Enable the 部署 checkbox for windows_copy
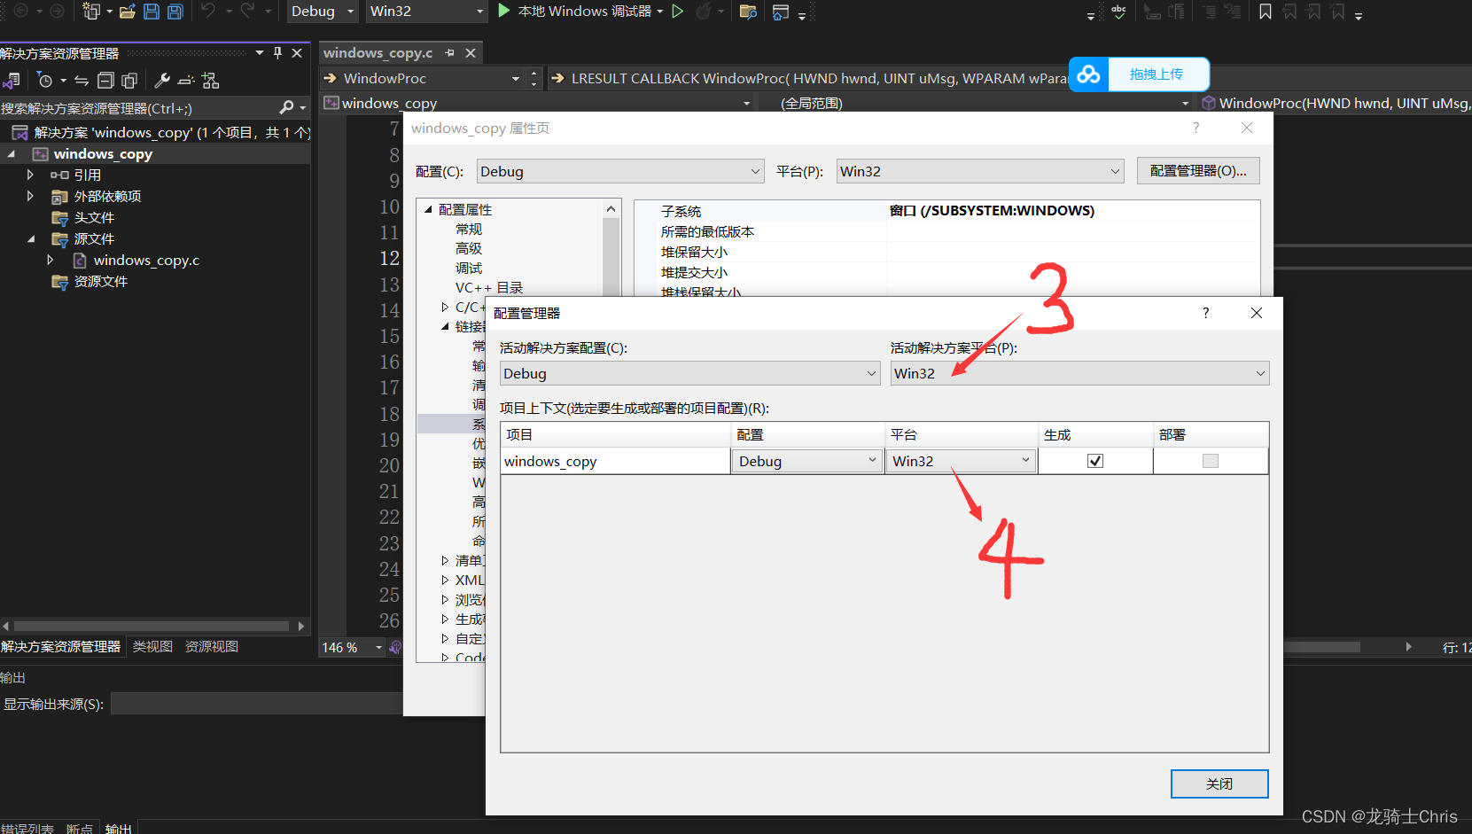This screenshot has width=1472, height=834. point(1210,460)
